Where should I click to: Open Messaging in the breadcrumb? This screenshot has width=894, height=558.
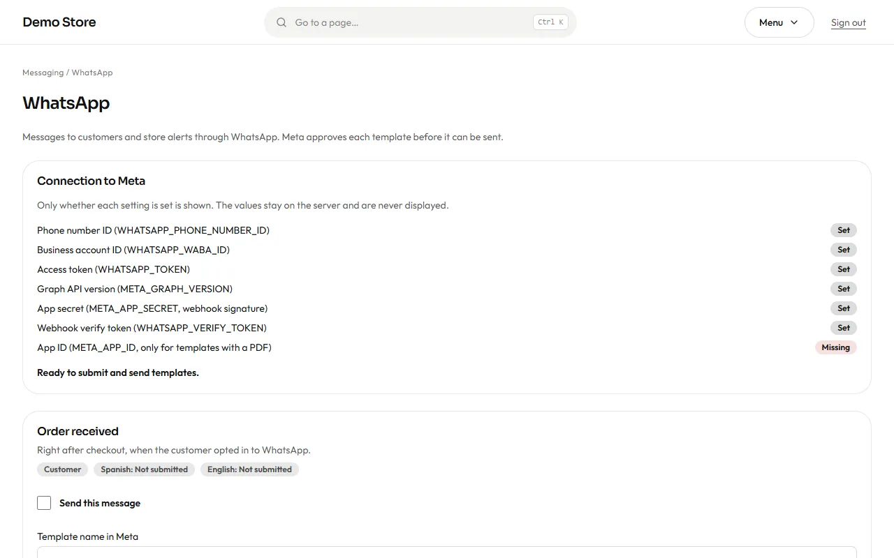(x=43, y=73)
